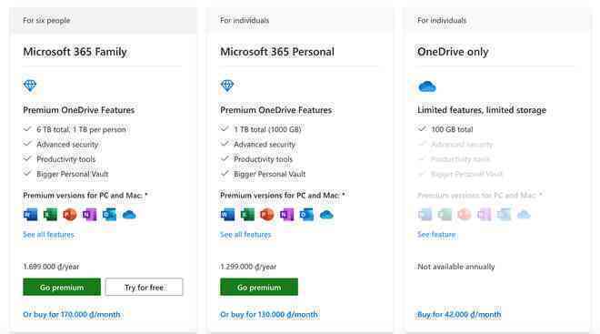Click the faded cloud icon in OneDrive only

pos(524,215)
